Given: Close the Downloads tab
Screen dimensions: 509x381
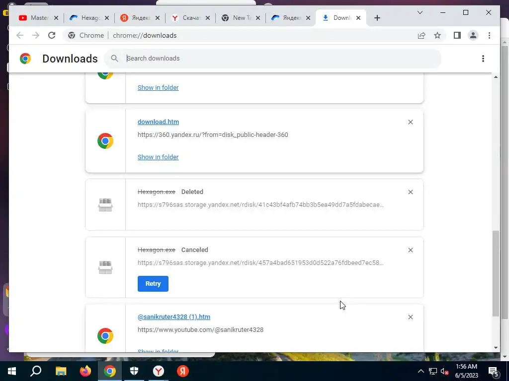Looking at the screenshot, I should click(x=358, y=18).
